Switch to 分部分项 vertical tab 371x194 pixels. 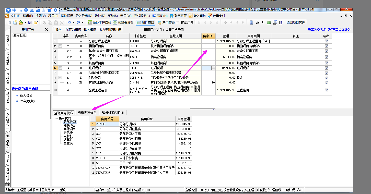8,59
